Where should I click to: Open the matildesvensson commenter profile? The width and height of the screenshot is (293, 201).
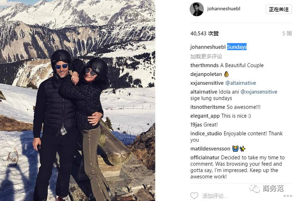(210, 149)
